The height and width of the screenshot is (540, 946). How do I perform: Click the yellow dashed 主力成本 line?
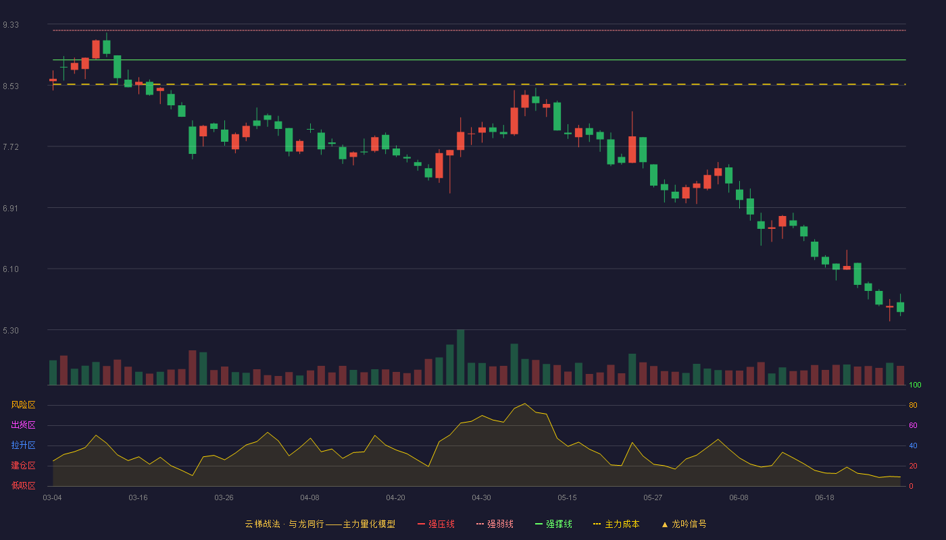(x=479, y=84)
